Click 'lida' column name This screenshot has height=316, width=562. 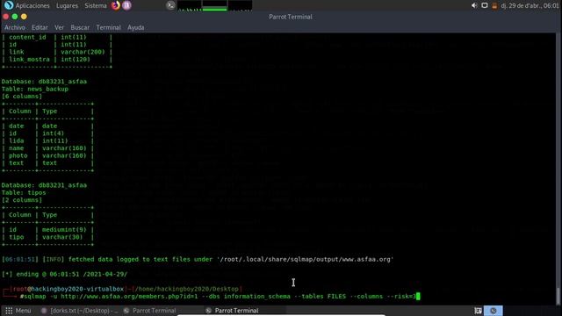tap(17, 140)
